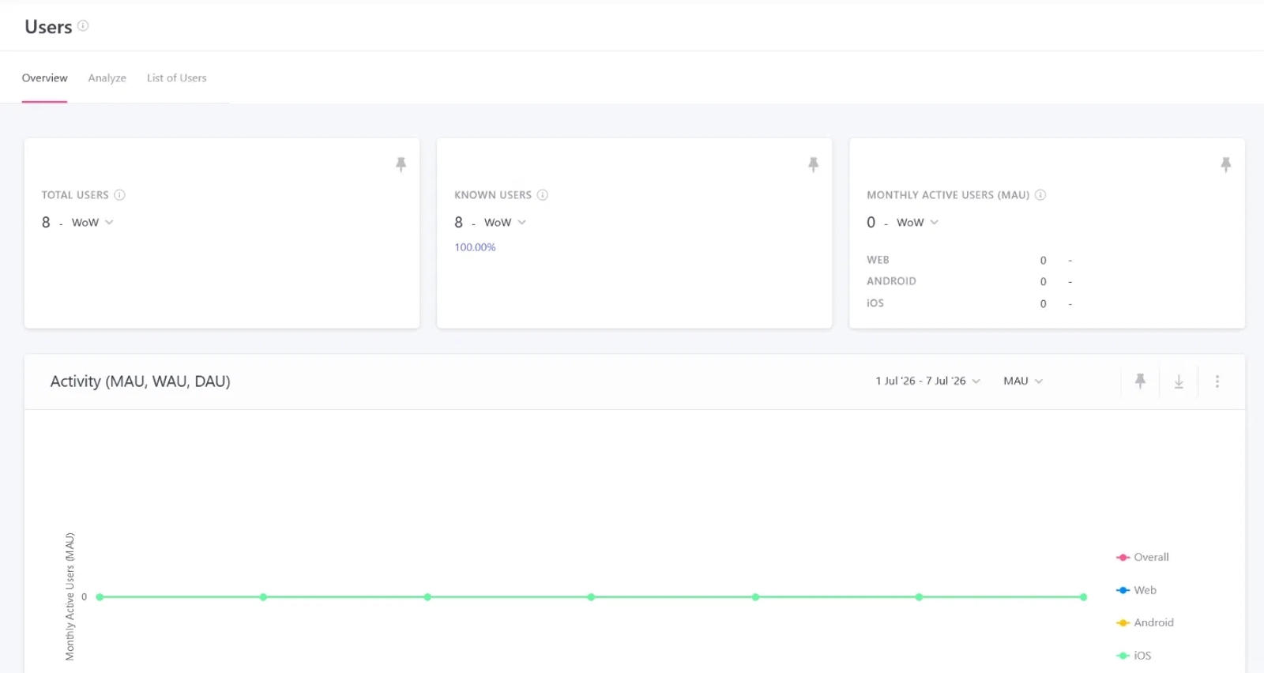Click the WEB row label in MAU card
The width and height of the screenshot is (1264, 673).
pyautogui.click(x=878, y=260)
